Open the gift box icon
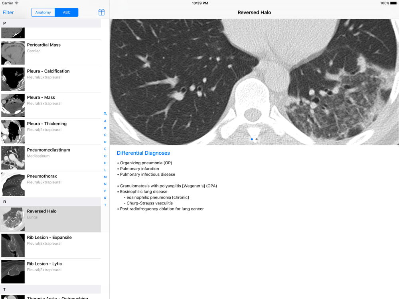Image resolution: width=399 pixels, height=299 pixels. click(101, 12)
